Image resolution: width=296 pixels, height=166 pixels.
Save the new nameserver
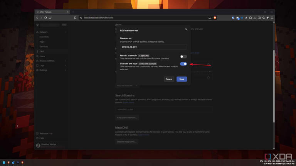(x=182, y=79)
